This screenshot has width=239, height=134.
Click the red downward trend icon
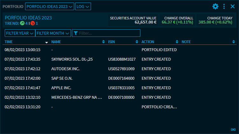pos(32,23)
